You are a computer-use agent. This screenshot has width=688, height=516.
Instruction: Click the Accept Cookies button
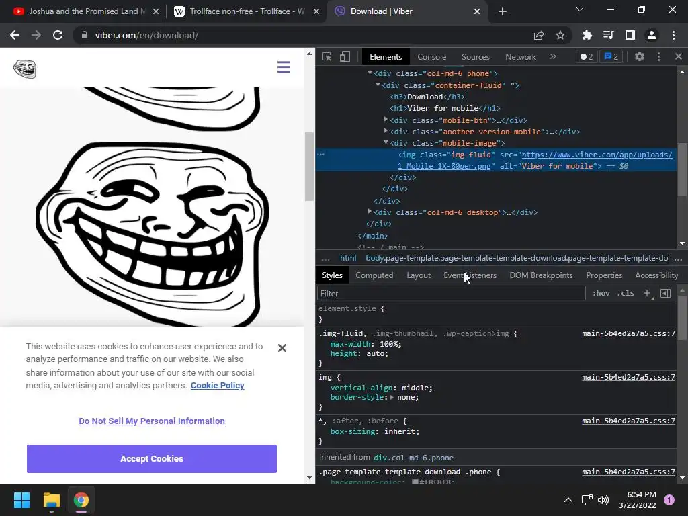[x=152, y=459]
